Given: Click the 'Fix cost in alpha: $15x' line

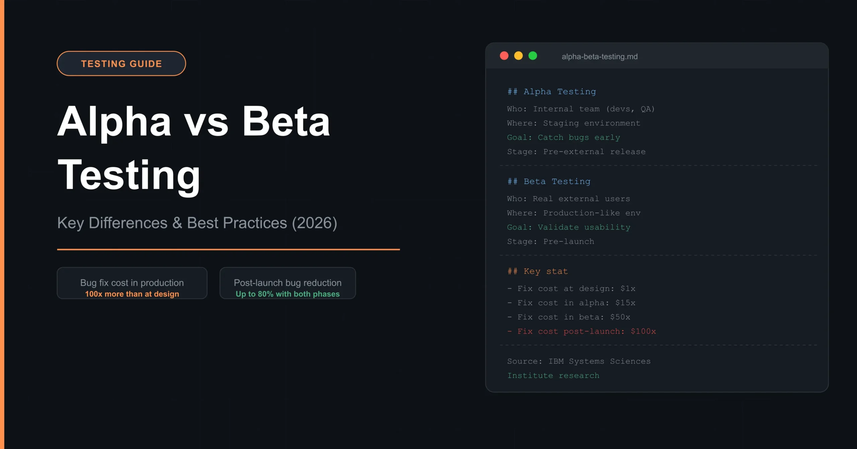Looking at the screenshot, I should point(571,303).
